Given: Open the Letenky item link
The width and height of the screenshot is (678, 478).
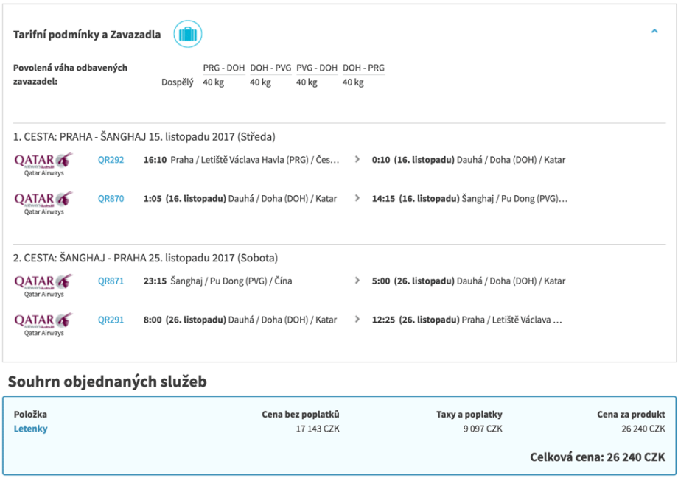Looking at the screenshot, I should 30,429.
